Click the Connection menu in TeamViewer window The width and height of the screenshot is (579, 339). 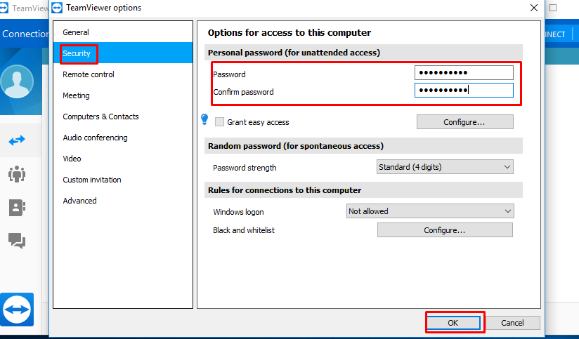(25, 34)
